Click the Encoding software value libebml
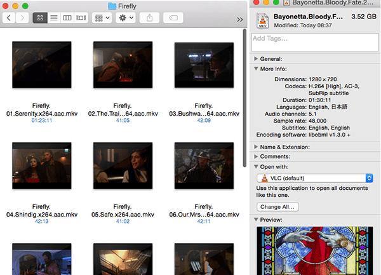Image resolution: width=381 pixels, height=275 pixels. coord(329,135)
